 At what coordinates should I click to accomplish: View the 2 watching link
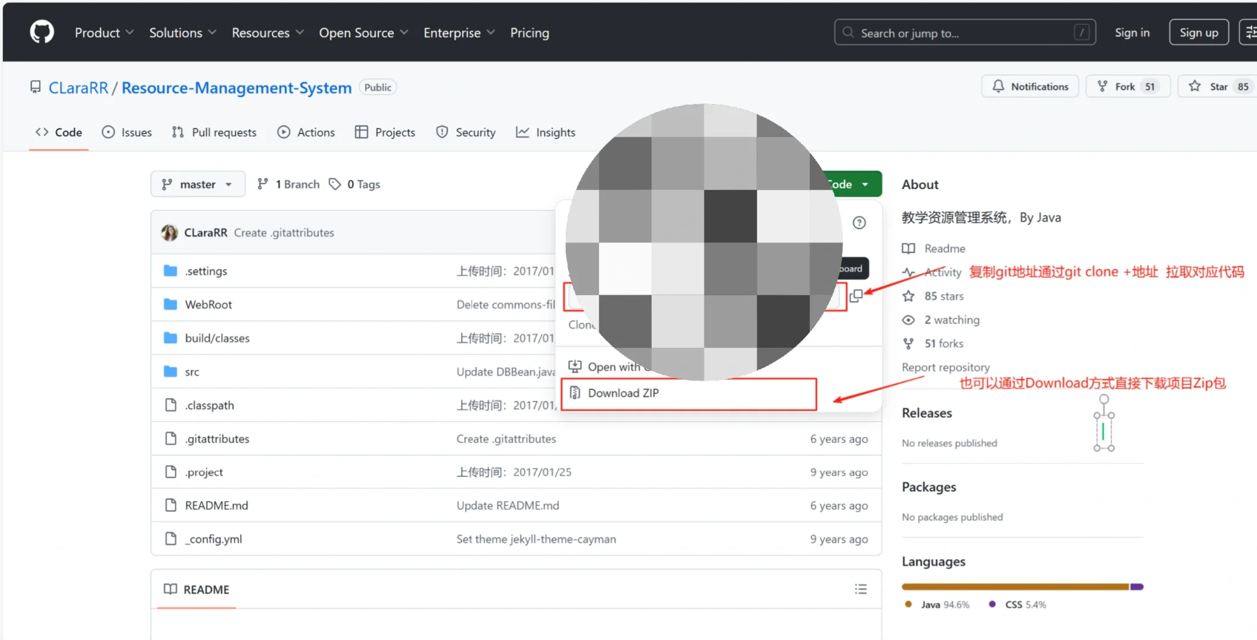tap(951, 320)
